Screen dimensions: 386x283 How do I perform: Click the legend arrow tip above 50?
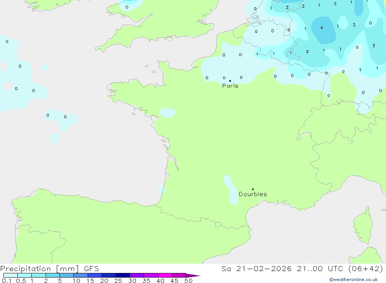pyautogui.click(x=193, y=276)
